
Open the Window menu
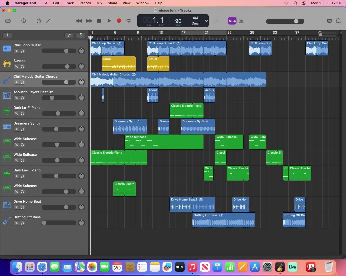[x=143, y=3]
